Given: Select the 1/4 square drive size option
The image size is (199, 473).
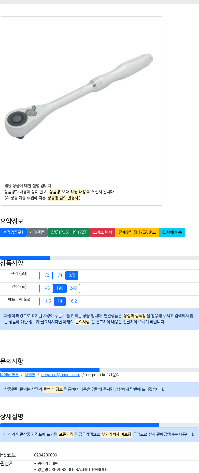Looking at the screenshot, I should point(59,275).
